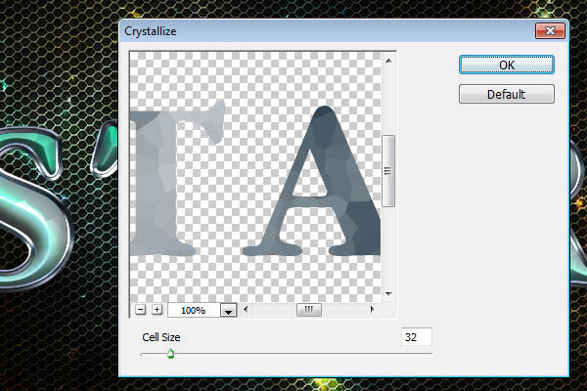This screenshot has width=587, height=391.
Task: Click the preview's vertical scrollbar thumb
Action: (388, 170)
